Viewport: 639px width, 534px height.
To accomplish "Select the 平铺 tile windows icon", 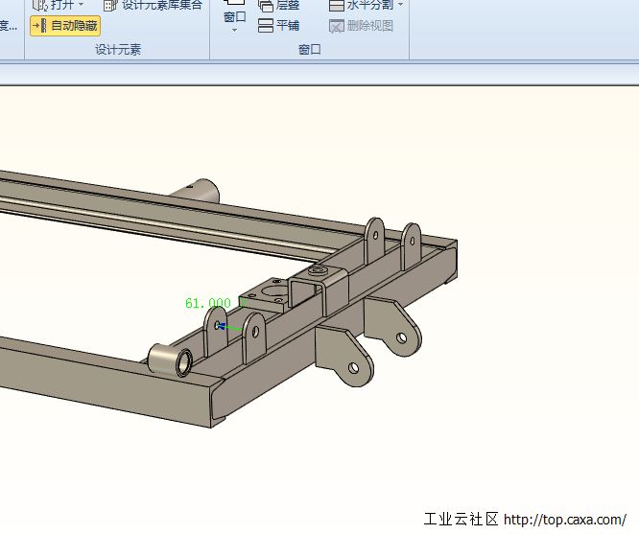I will point(266,26).
